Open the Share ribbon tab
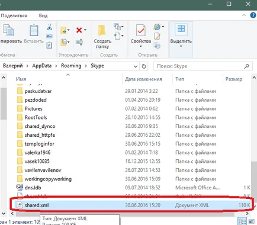The image size is (257, 225). click(x=14, y=15)
